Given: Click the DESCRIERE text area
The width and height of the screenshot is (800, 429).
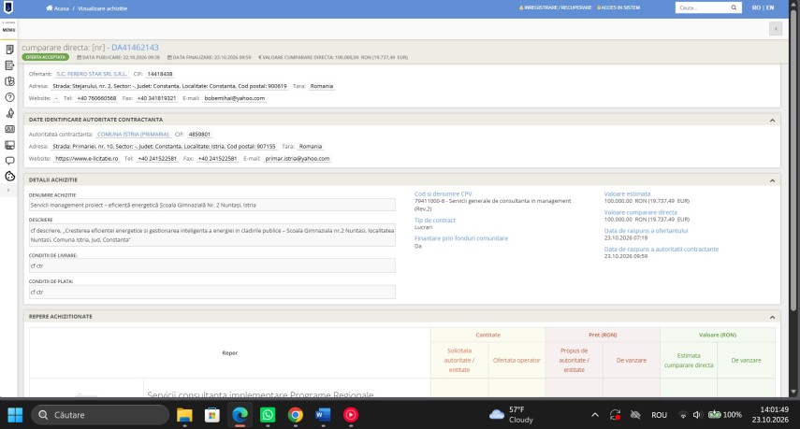Looking at the screenshot, I should [211, 235].
